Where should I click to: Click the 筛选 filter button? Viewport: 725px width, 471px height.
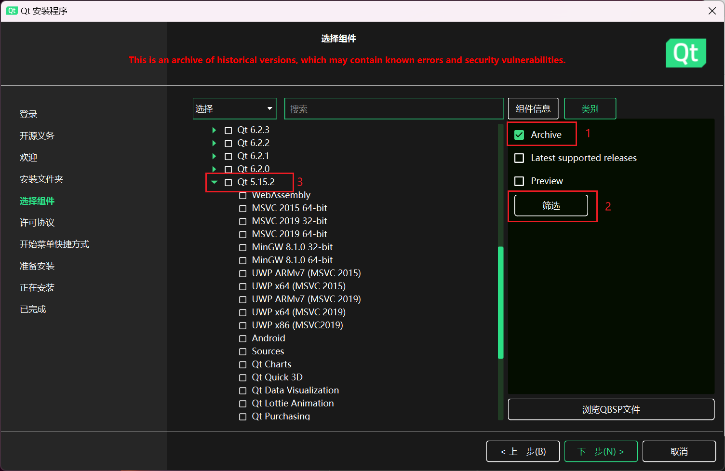(551, 206)
